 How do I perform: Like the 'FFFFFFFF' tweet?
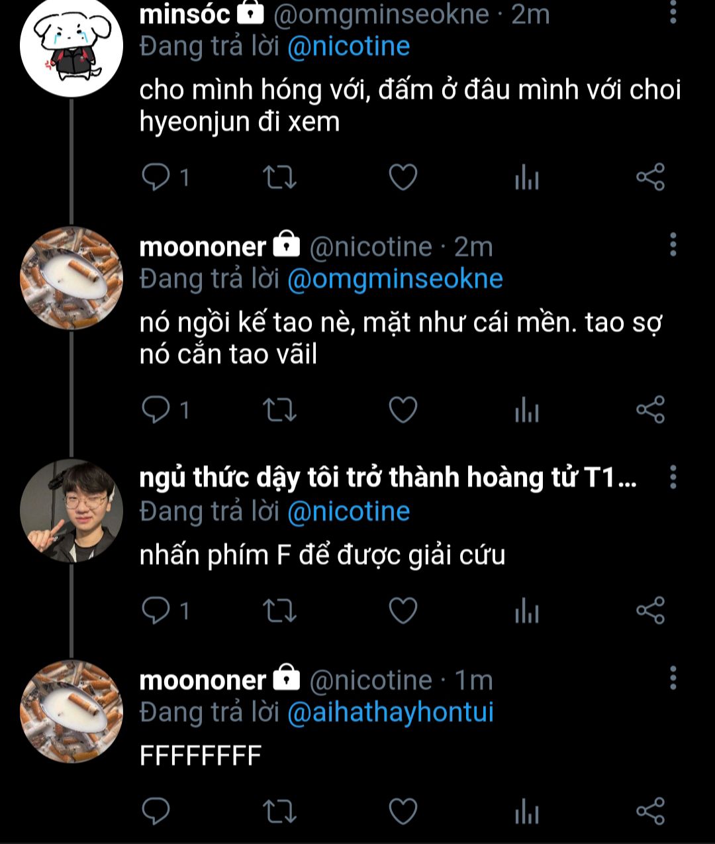[403, 811]
